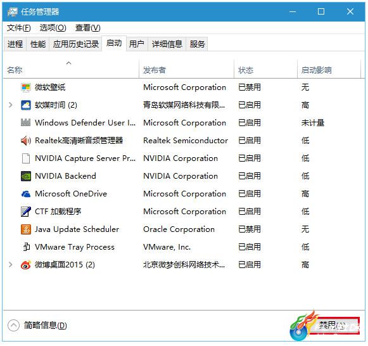Screen dimensions: 368x346
Task: Click 已禁用 status of 微软壁纸 row
Action: point(250,87)
